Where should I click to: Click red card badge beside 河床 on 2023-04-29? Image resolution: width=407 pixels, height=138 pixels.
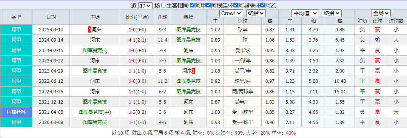193,71
